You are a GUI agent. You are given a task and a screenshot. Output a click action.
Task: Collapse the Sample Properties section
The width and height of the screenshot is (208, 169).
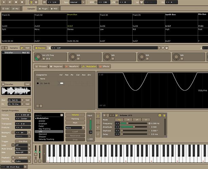click(x=29, y=110)
